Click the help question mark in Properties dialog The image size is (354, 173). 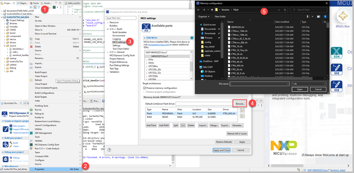[109, 150]
